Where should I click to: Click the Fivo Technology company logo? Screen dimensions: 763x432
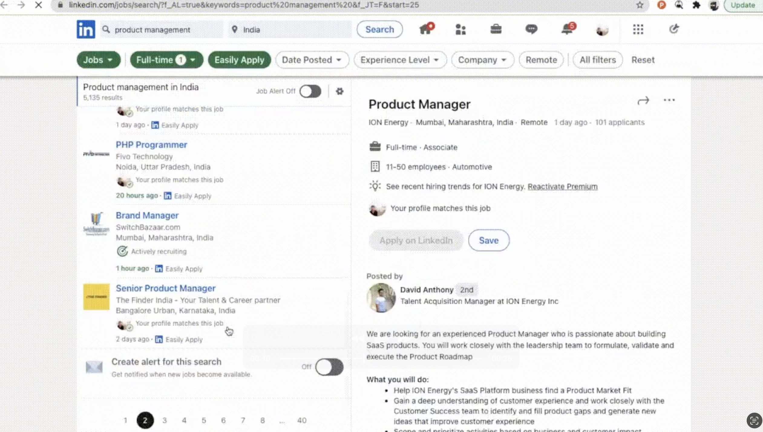coord(96,154)
